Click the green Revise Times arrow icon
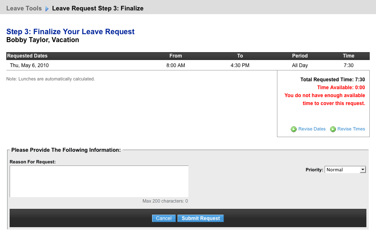 click(x=333, y=129)
